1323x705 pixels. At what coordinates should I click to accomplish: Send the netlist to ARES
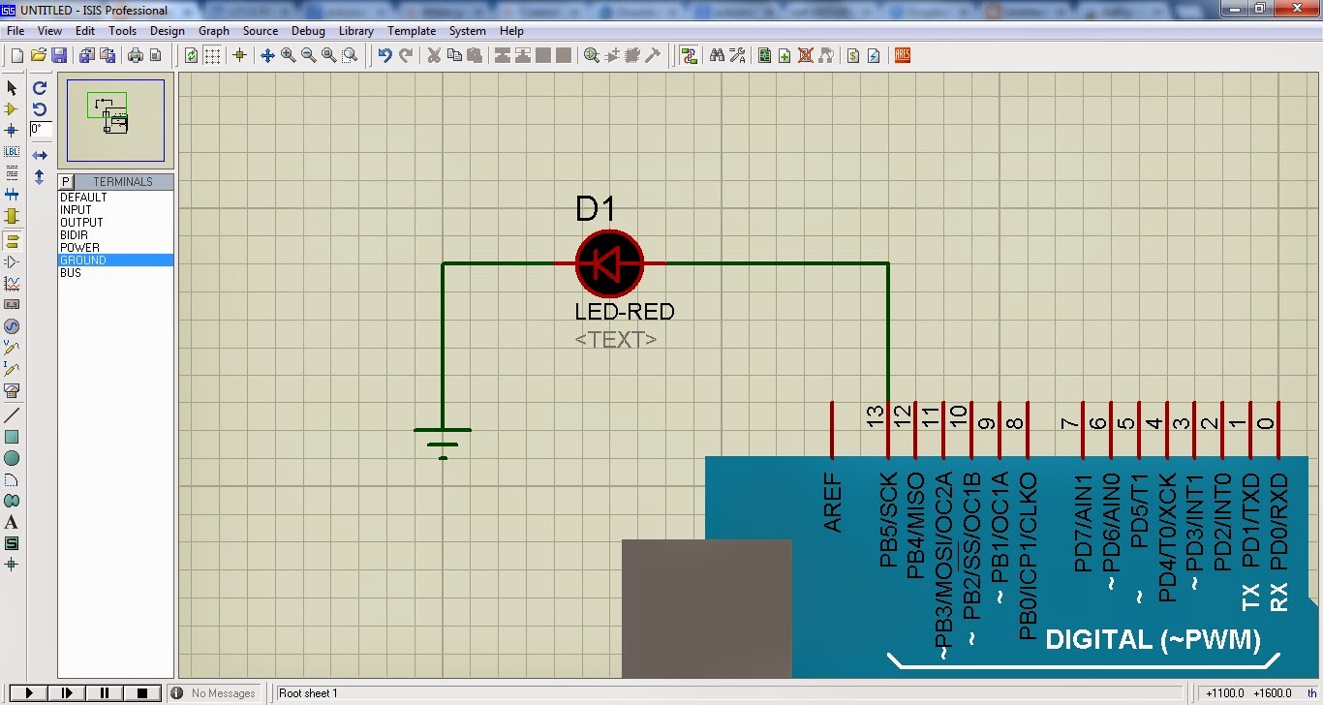[x=902, y=55]
